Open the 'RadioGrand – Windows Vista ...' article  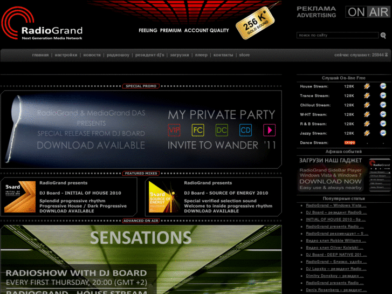(336, 206)
